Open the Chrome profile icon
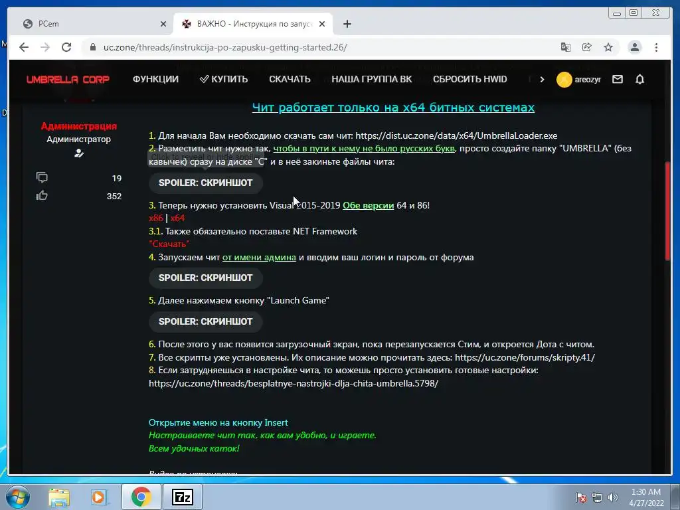 point(634,47)
